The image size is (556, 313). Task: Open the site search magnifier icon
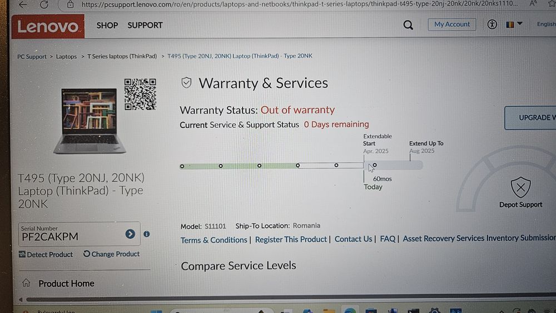click(x=408, y=25)
